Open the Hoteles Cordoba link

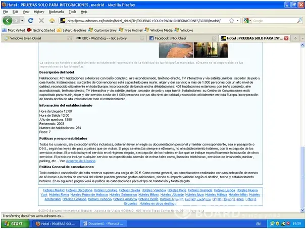pos(74,199)
